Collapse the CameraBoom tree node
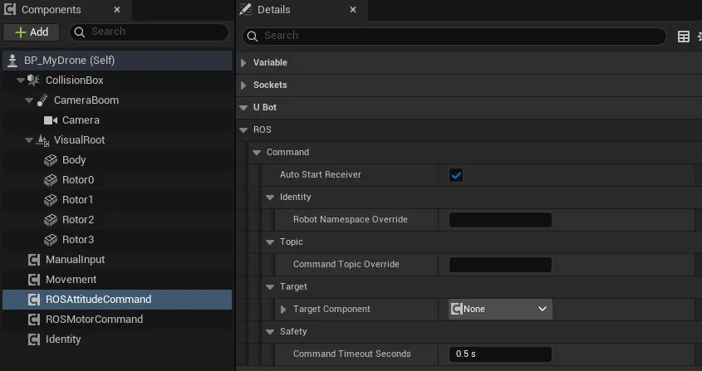The height and width of the screenshot is (371, 702). tap(29, 100)
